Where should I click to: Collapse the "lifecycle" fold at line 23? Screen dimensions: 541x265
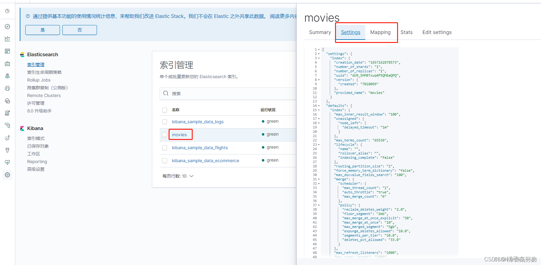(319, 145)
